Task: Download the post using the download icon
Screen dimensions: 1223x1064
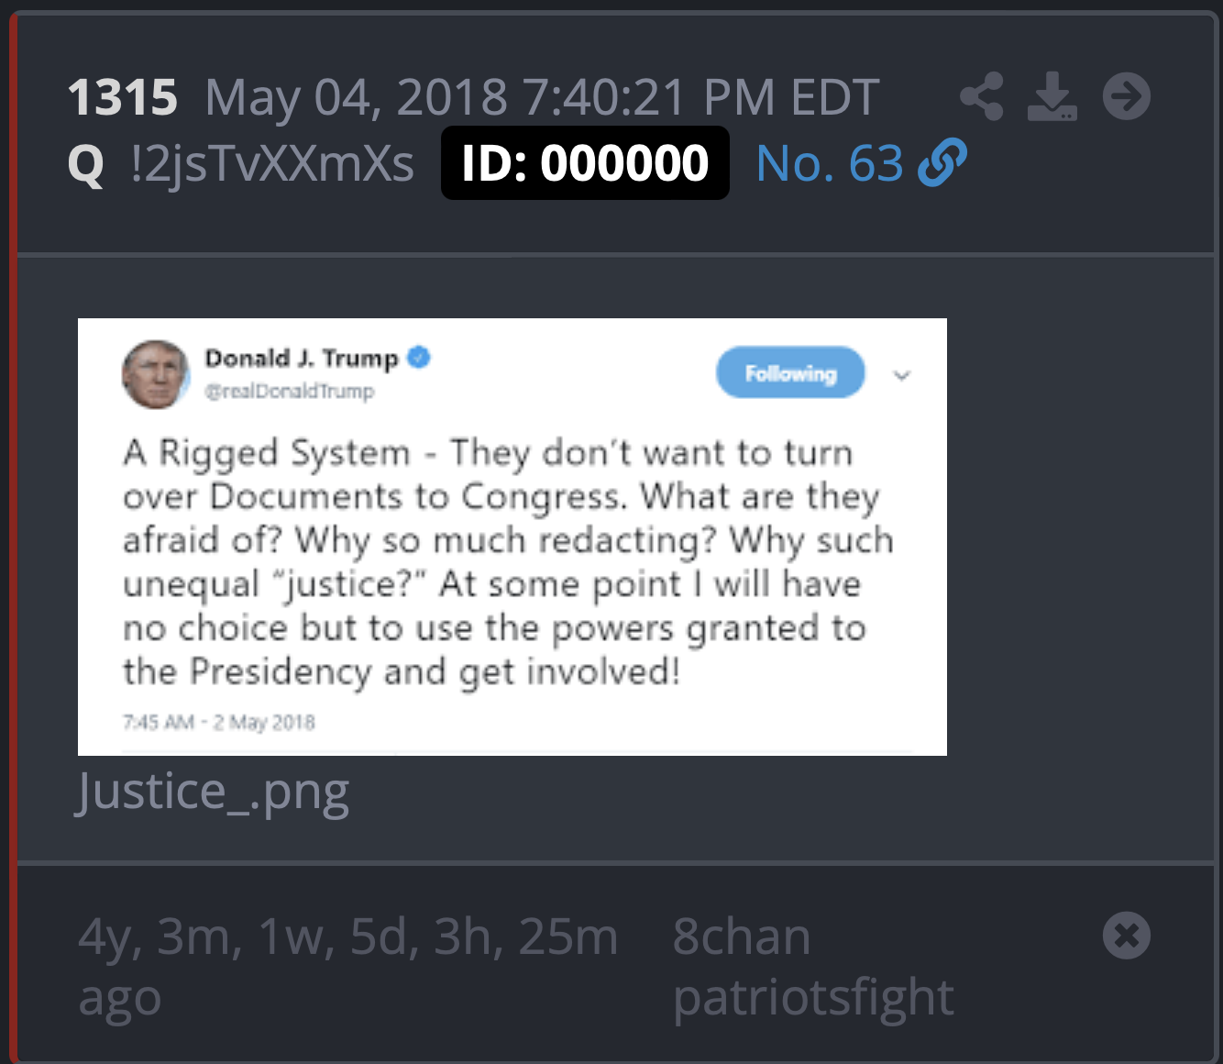Action: coord(1052,96)
